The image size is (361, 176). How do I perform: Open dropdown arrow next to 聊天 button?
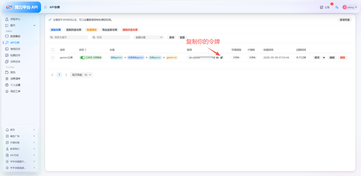(324, 58)
